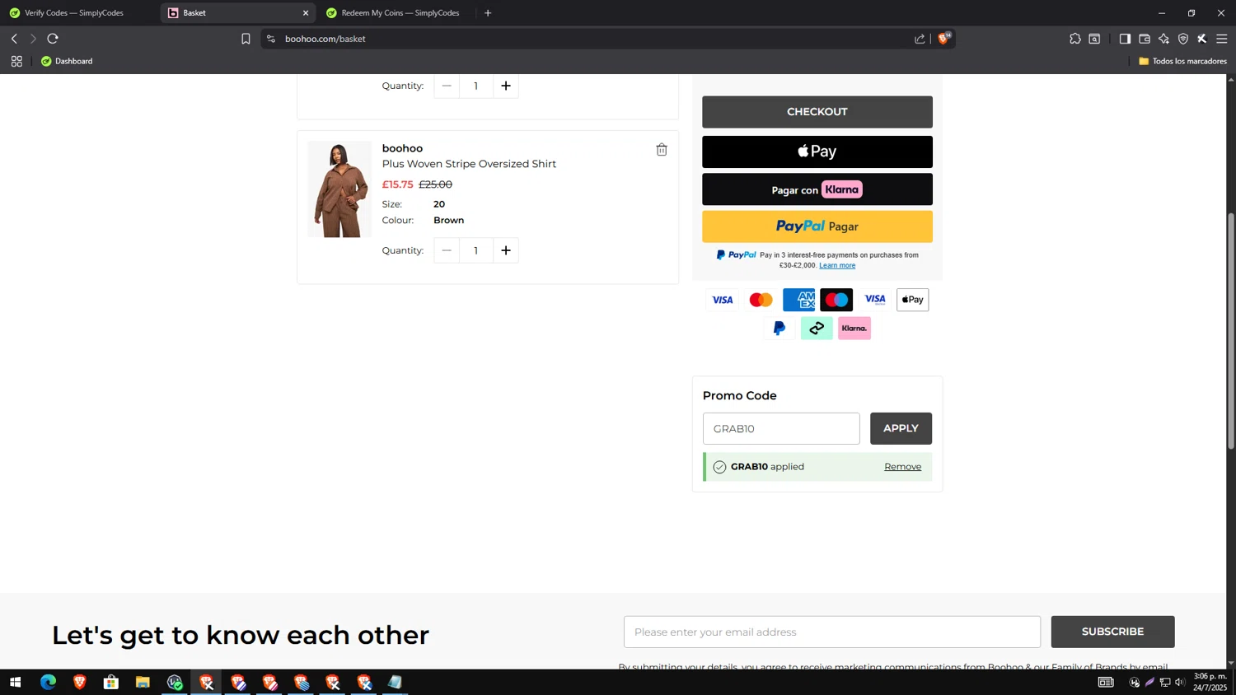Viewport: 1236px width, 695px height.
Task: Click the page vertical scrollbar
Action: (1231, 329)
